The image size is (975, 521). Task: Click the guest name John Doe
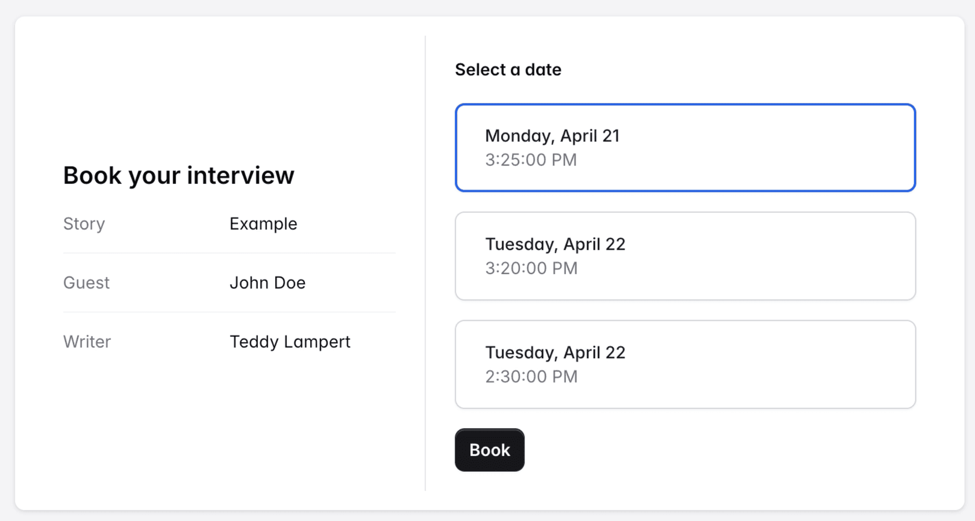(267, 283)
